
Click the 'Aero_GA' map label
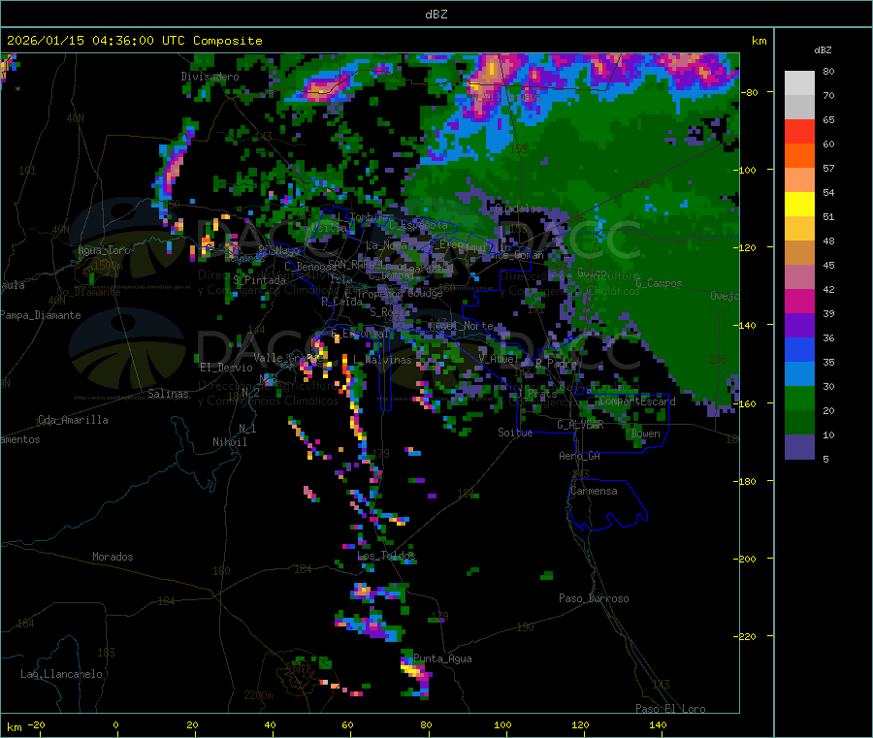click(x=580, y=456)
